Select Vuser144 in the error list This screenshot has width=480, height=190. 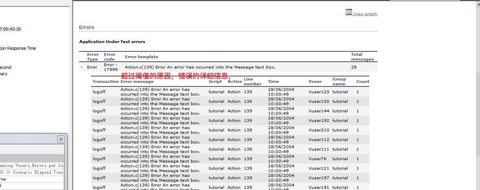319,111
